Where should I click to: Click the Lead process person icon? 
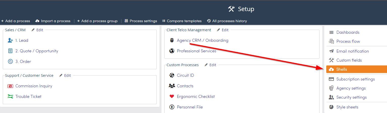tap(10, 40)
